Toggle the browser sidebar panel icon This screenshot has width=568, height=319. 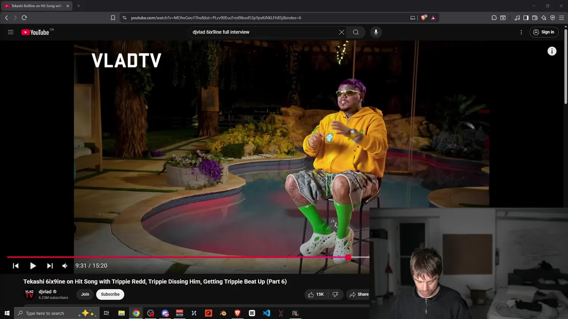pos(526,18)
